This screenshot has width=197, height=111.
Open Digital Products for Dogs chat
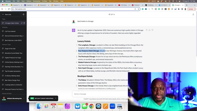[x=13, y=58]
